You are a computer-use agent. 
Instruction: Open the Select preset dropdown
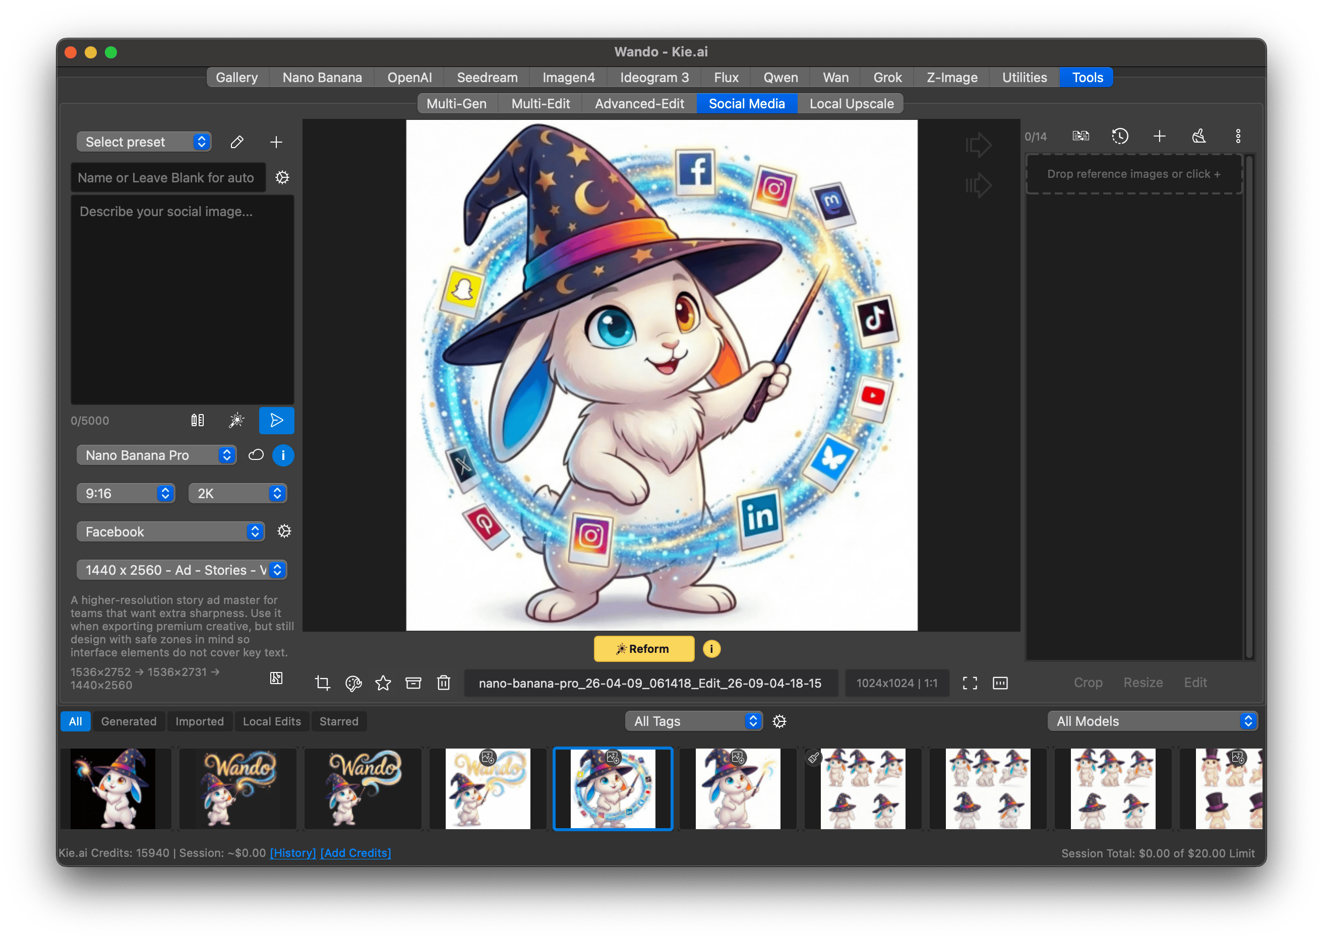click(144, 142)
